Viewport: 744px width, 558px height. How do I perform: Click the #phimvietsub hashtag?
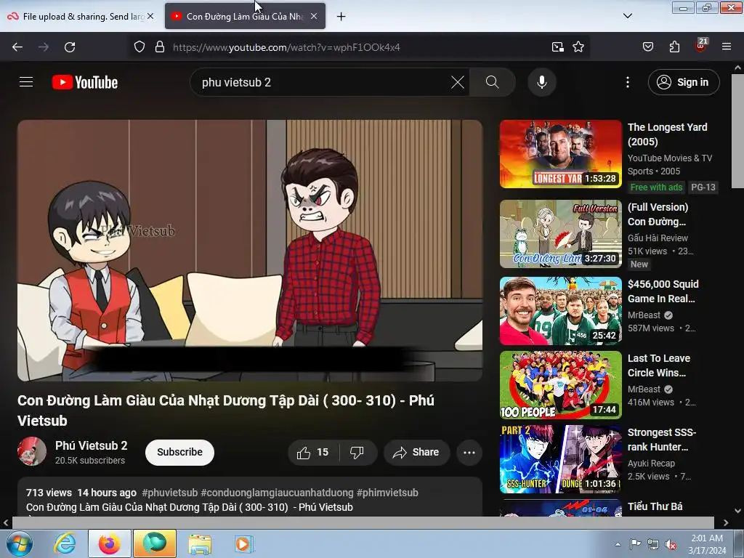coord(387,493)
